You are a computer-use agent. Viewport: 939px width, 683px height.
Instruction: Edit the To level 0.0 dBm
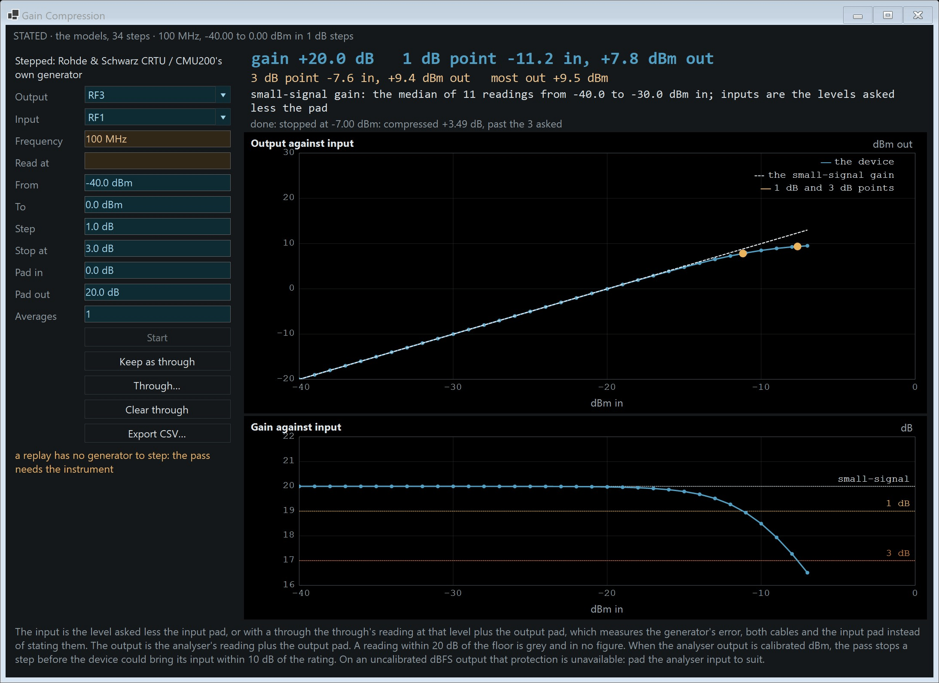[157, 205]
